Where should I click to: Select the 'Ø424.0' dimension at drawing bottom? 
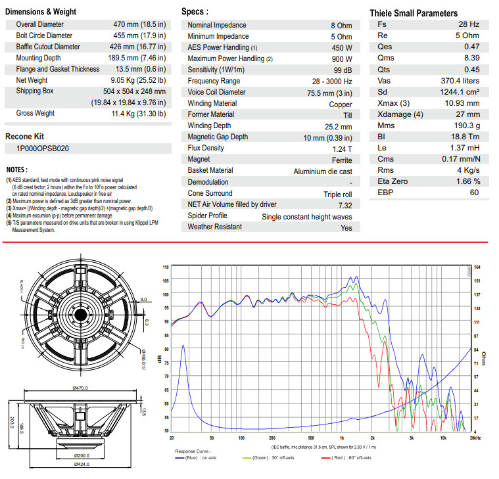tap(82, 465)
